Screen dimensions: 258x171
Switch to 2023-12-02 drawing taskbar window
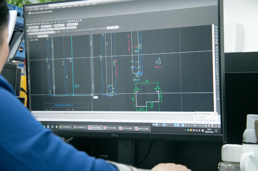[110, 128]
